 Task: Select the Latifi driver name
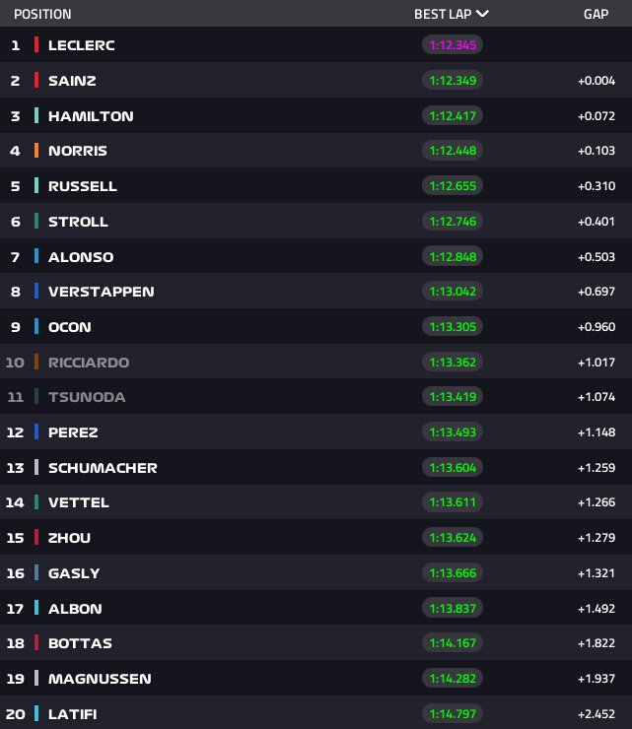coord(73,713)
